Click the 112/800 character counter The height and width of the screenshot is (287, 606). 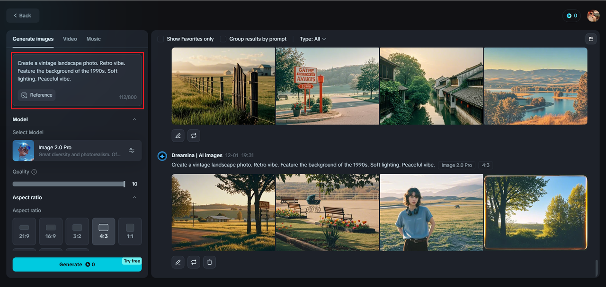click(x=128, y=97)
